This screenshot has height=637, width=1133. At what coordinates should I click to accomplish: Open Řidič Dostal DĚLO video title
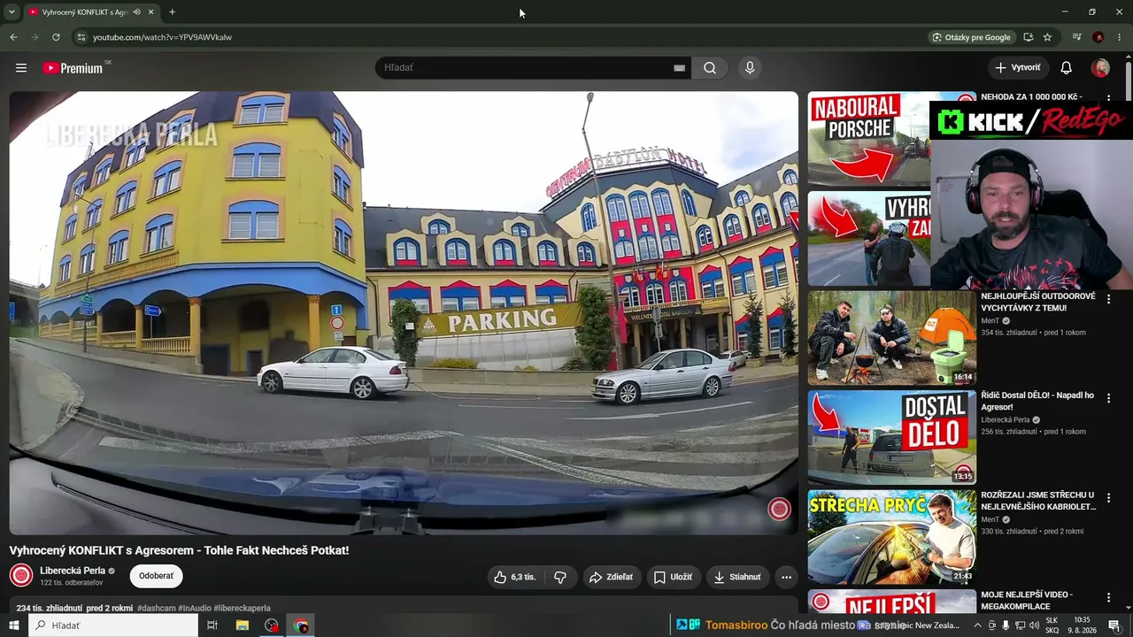pos(1037,401)
